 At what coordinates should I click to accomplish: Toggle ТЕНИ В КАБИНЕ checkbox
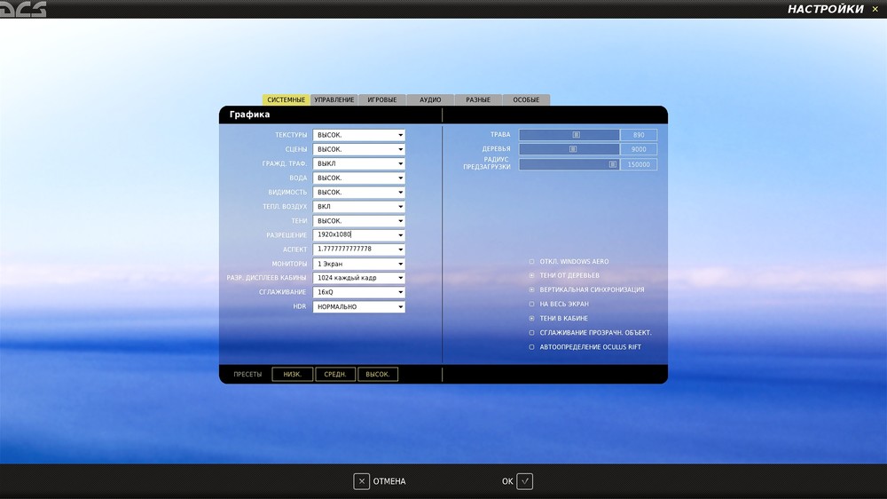coord(531,319)
